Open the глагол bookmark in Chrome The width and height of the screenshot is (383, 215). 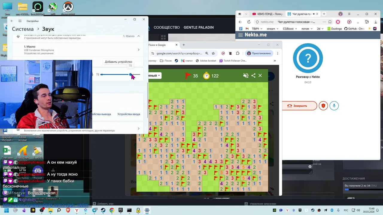coord(186,61)
